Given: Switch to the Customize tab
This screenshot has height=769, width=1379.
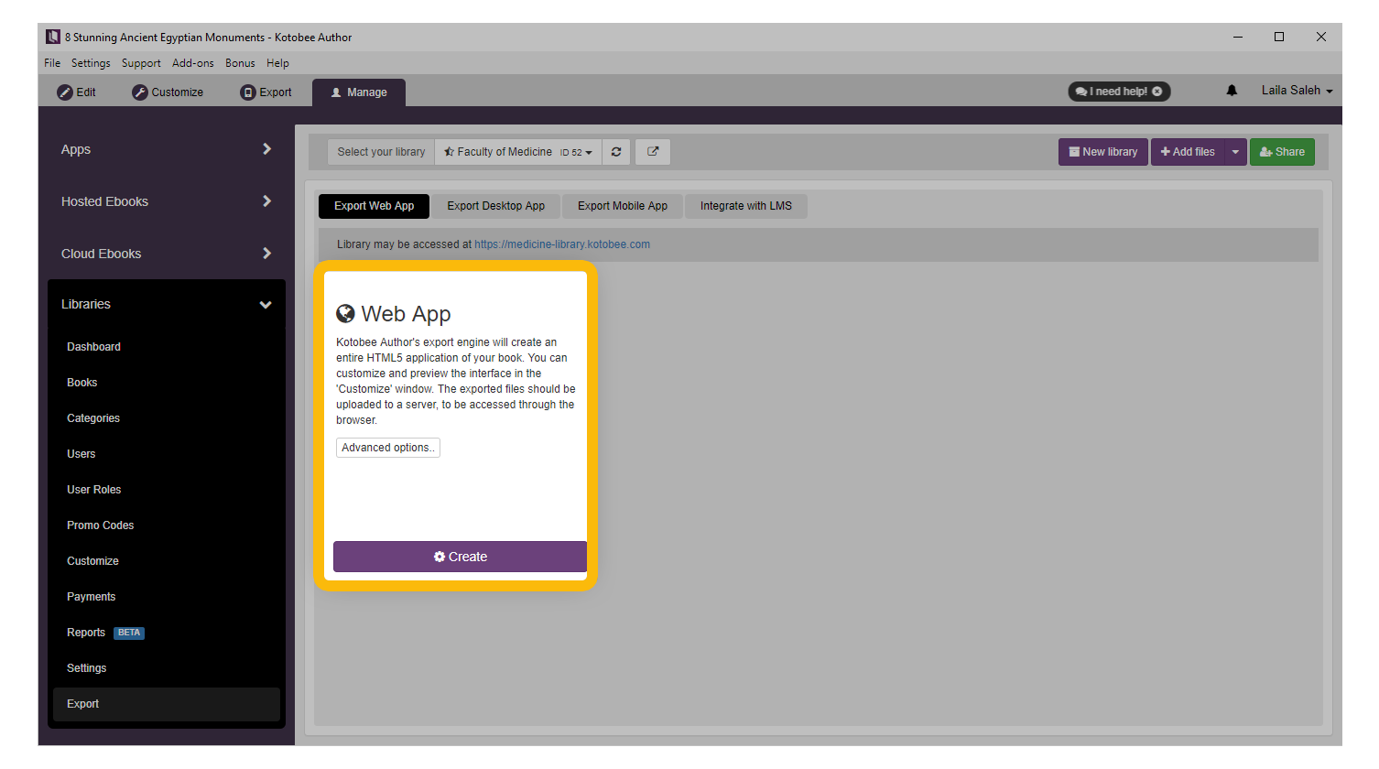Looking at the screenshot, I should coord(168,92).
